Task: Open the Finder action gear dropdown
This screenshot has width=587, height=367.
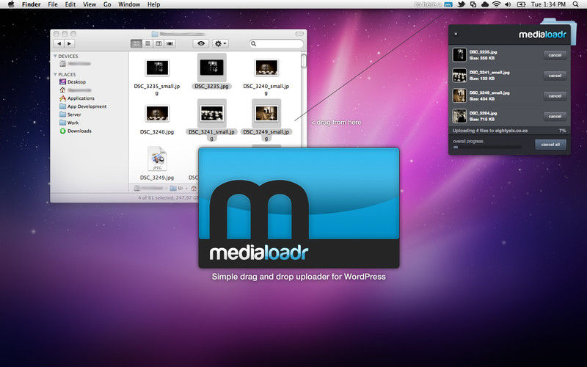Action: tap(220, 43)
